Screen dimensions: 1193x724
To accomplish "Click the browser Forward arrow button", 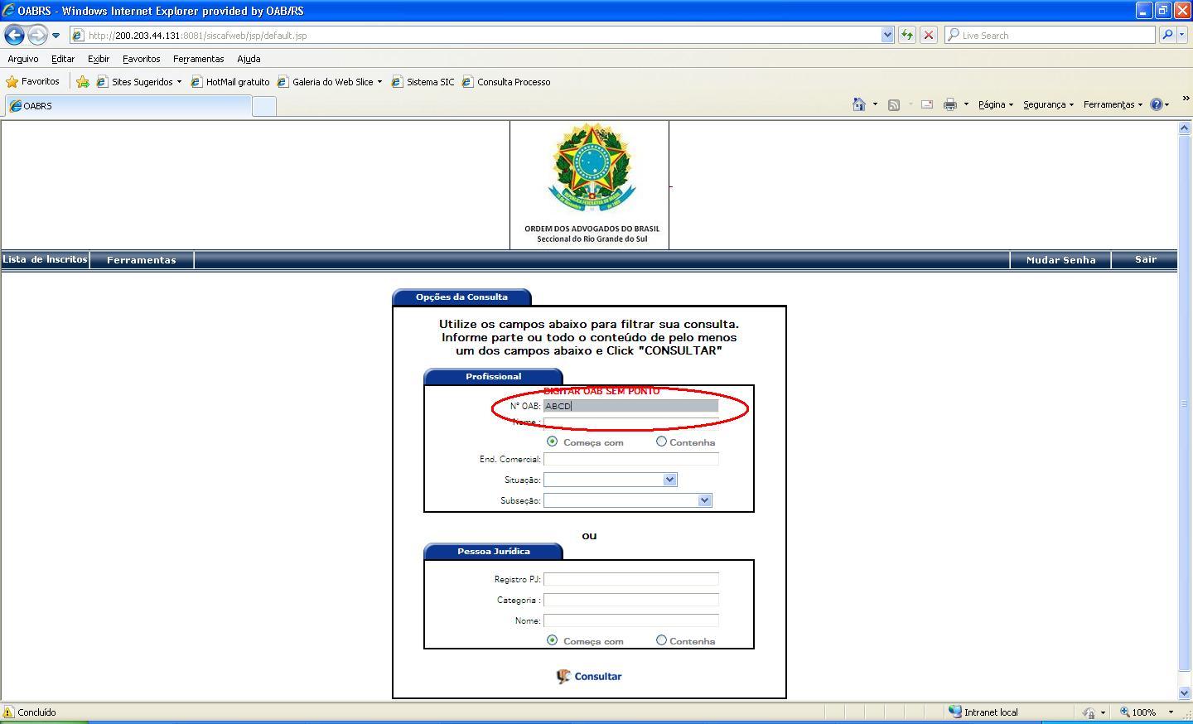I will (37, 35).
